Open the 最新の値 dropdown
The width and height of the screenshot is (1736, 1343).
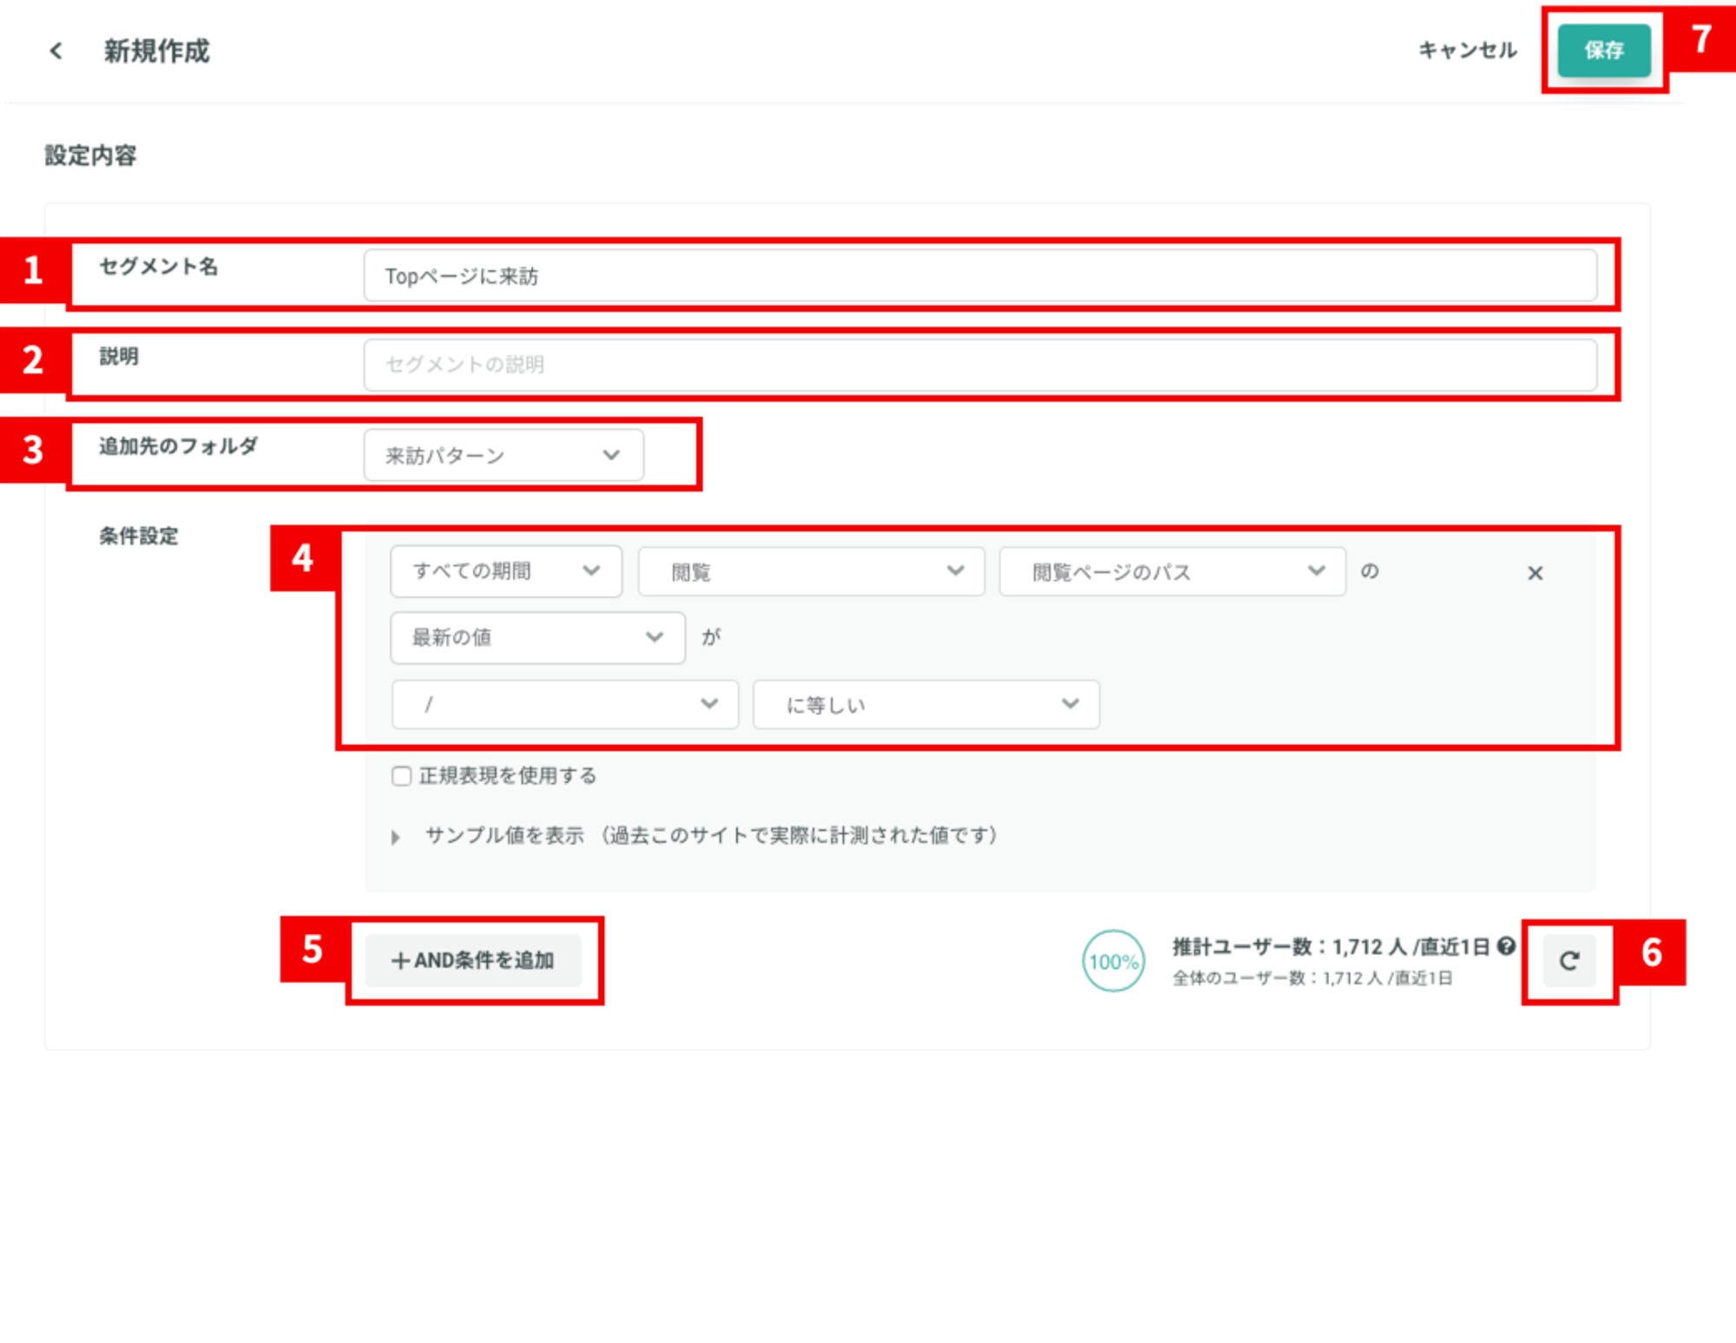(x=538, y=637)
